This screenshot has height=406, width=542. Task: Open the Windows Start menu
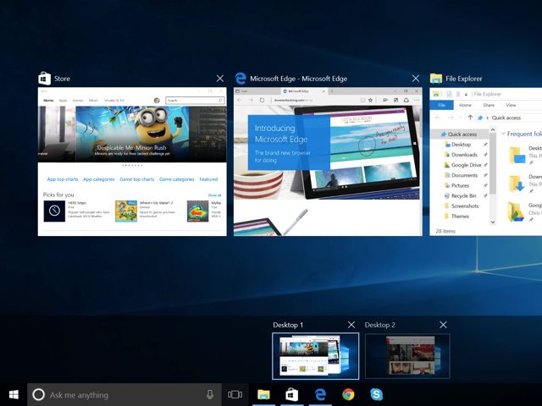point(14,394)
